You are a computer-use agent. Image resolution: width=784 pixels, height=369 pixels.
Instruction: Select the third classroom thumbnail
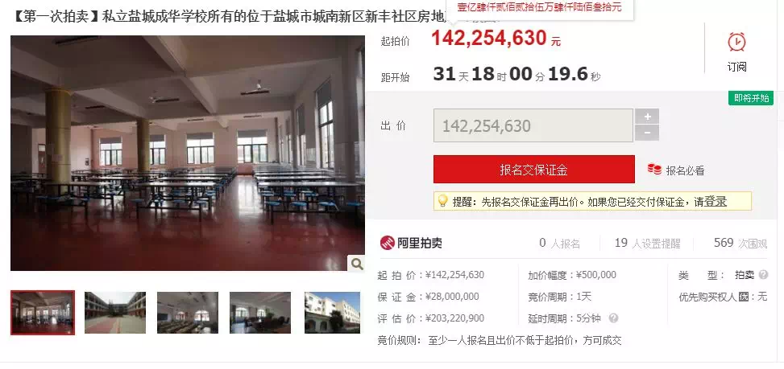point(188,313)
